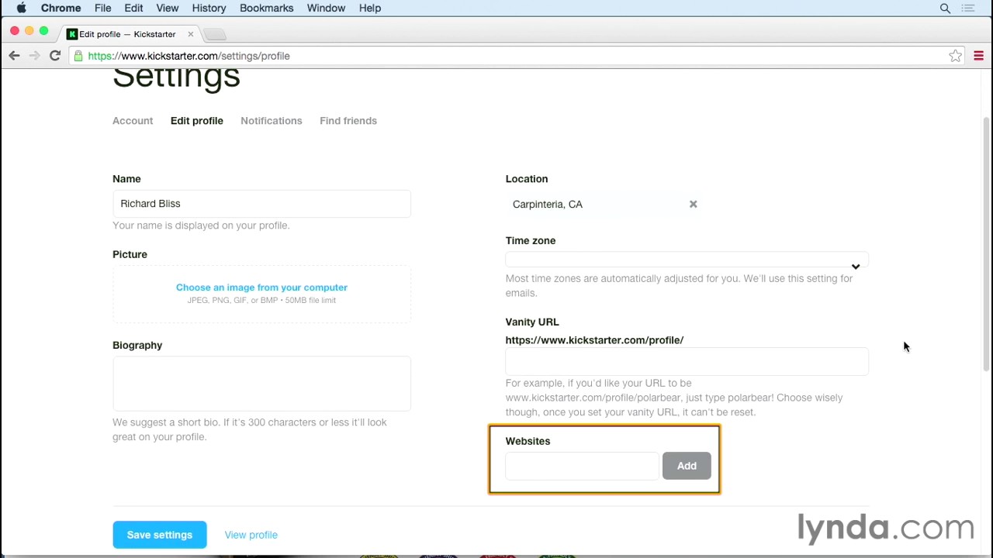Open the Bookmarks menu

266,8
